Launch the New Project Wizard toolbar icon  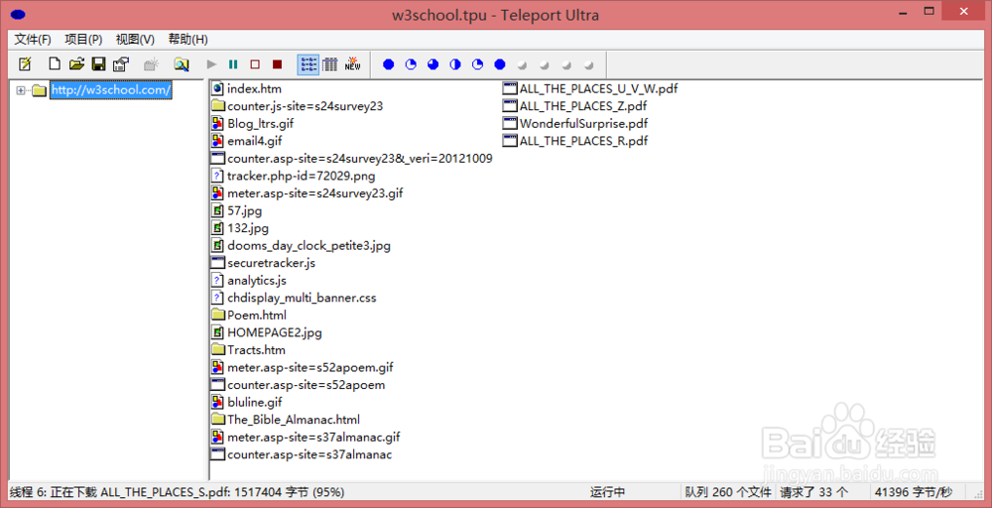pyautogui.click(x=26, y=63)
